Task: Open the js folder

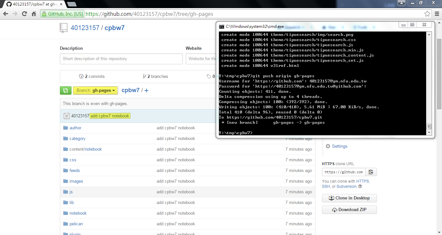Action: [x=71, y=192]
